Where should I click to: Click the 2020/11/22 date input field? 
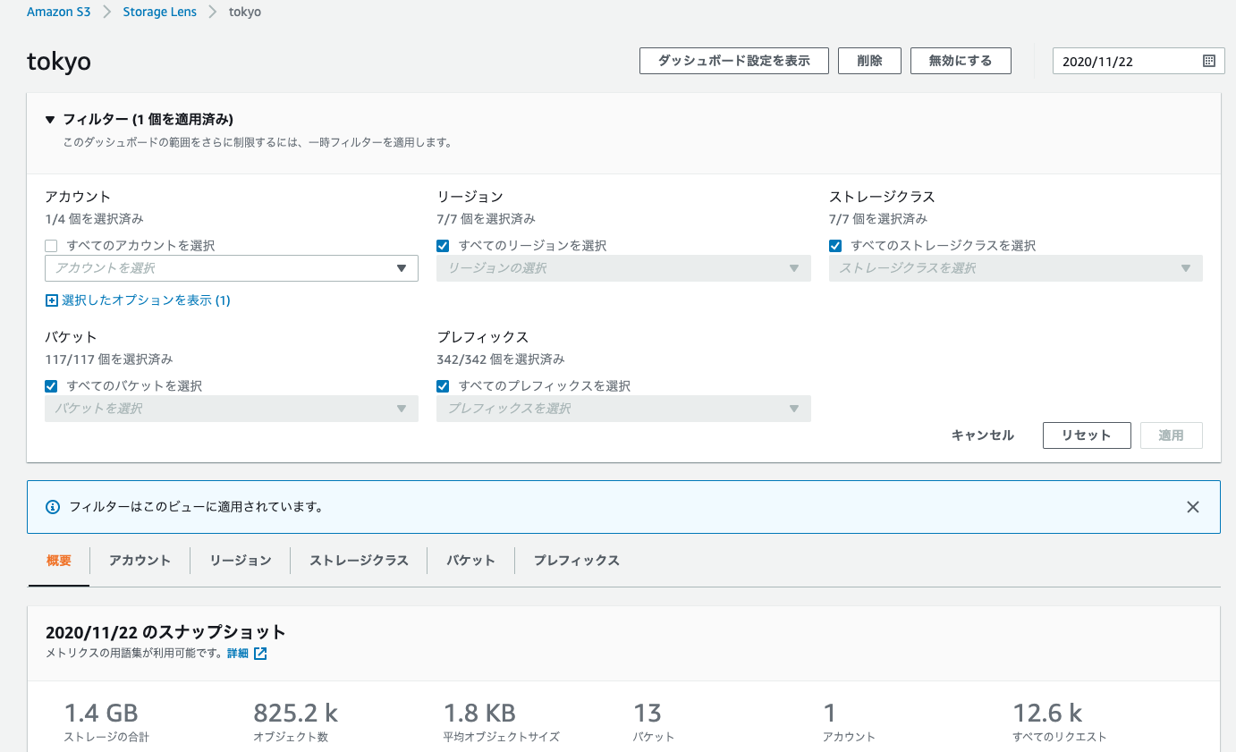tap(1139, 61)
